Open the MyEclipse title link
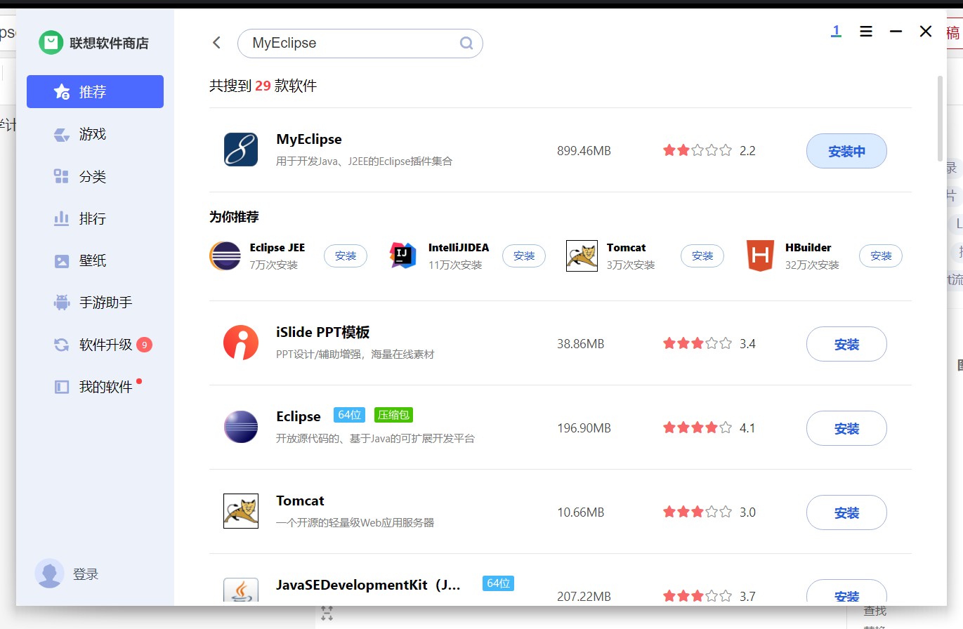Viewport: 963px width, 629px height. pyautogui.click(x=309, y=139)
